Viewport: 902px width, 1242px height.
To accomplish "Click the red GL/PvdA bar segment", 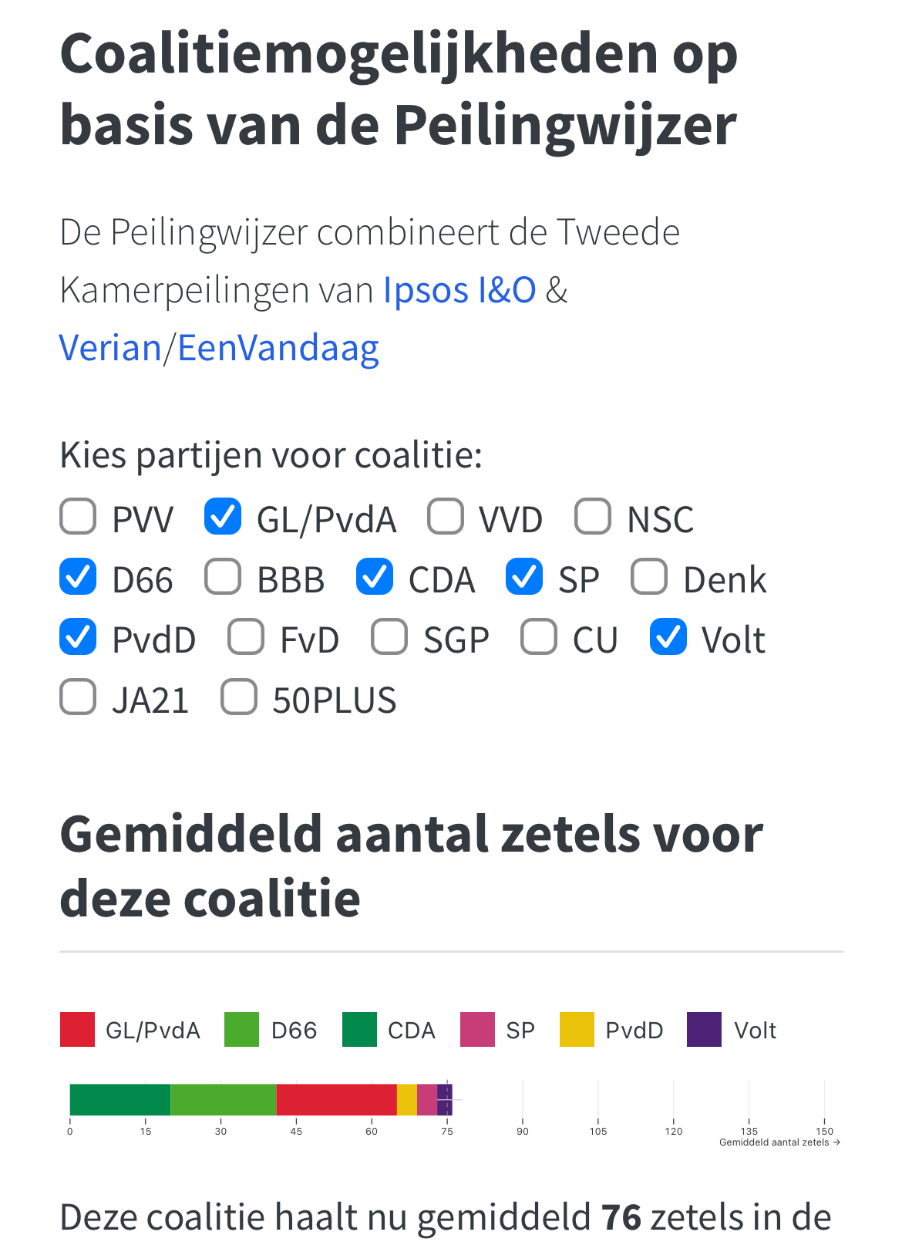I will [336, 1099].
